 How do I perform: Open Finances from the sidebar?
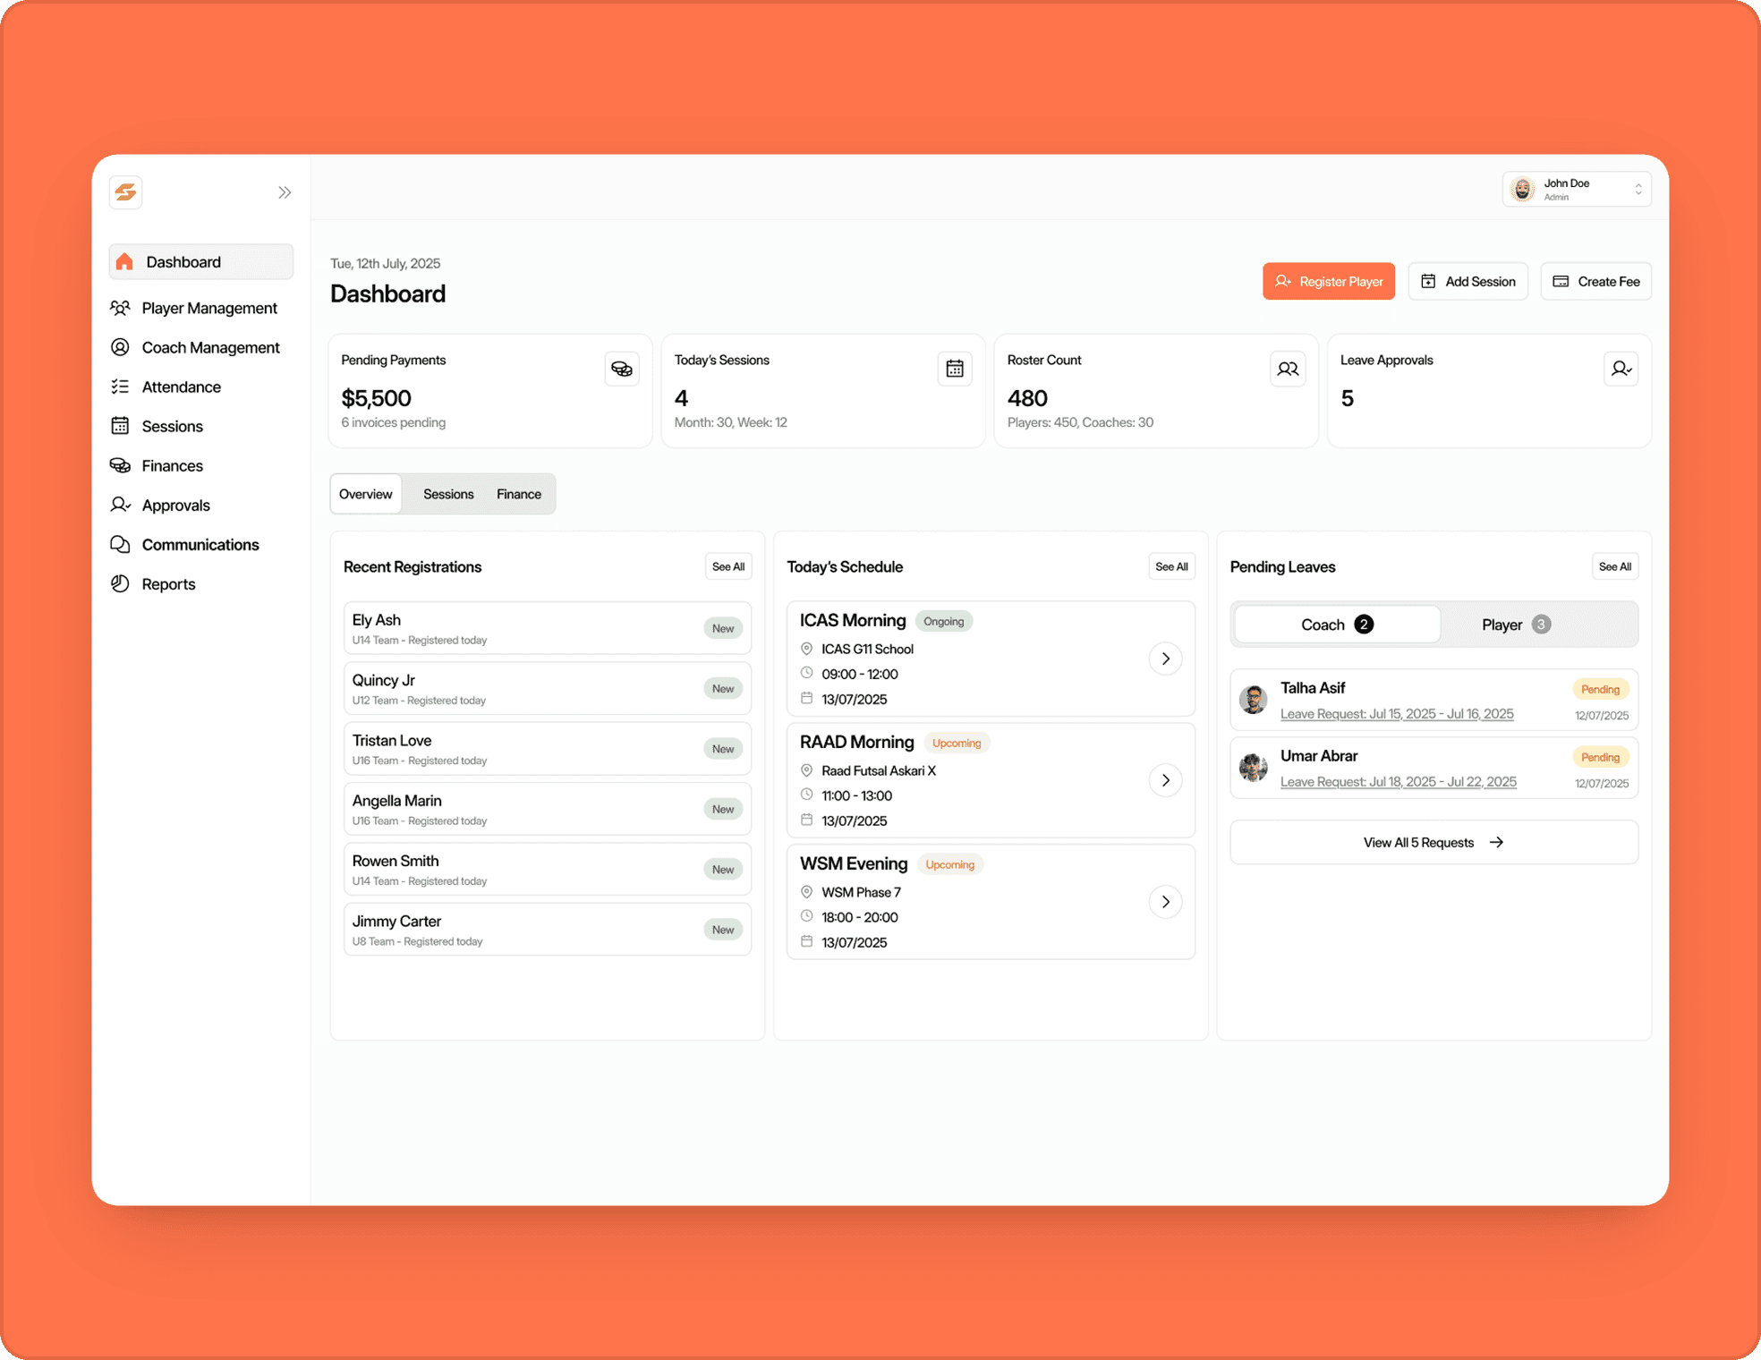click(x=172, y=465)
